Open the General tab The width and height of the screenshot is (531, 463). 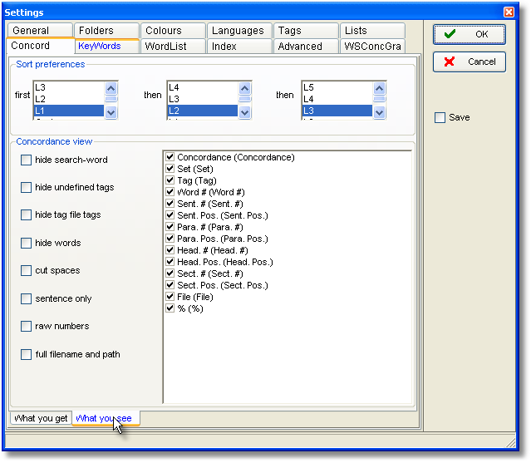tap(40, 31)
